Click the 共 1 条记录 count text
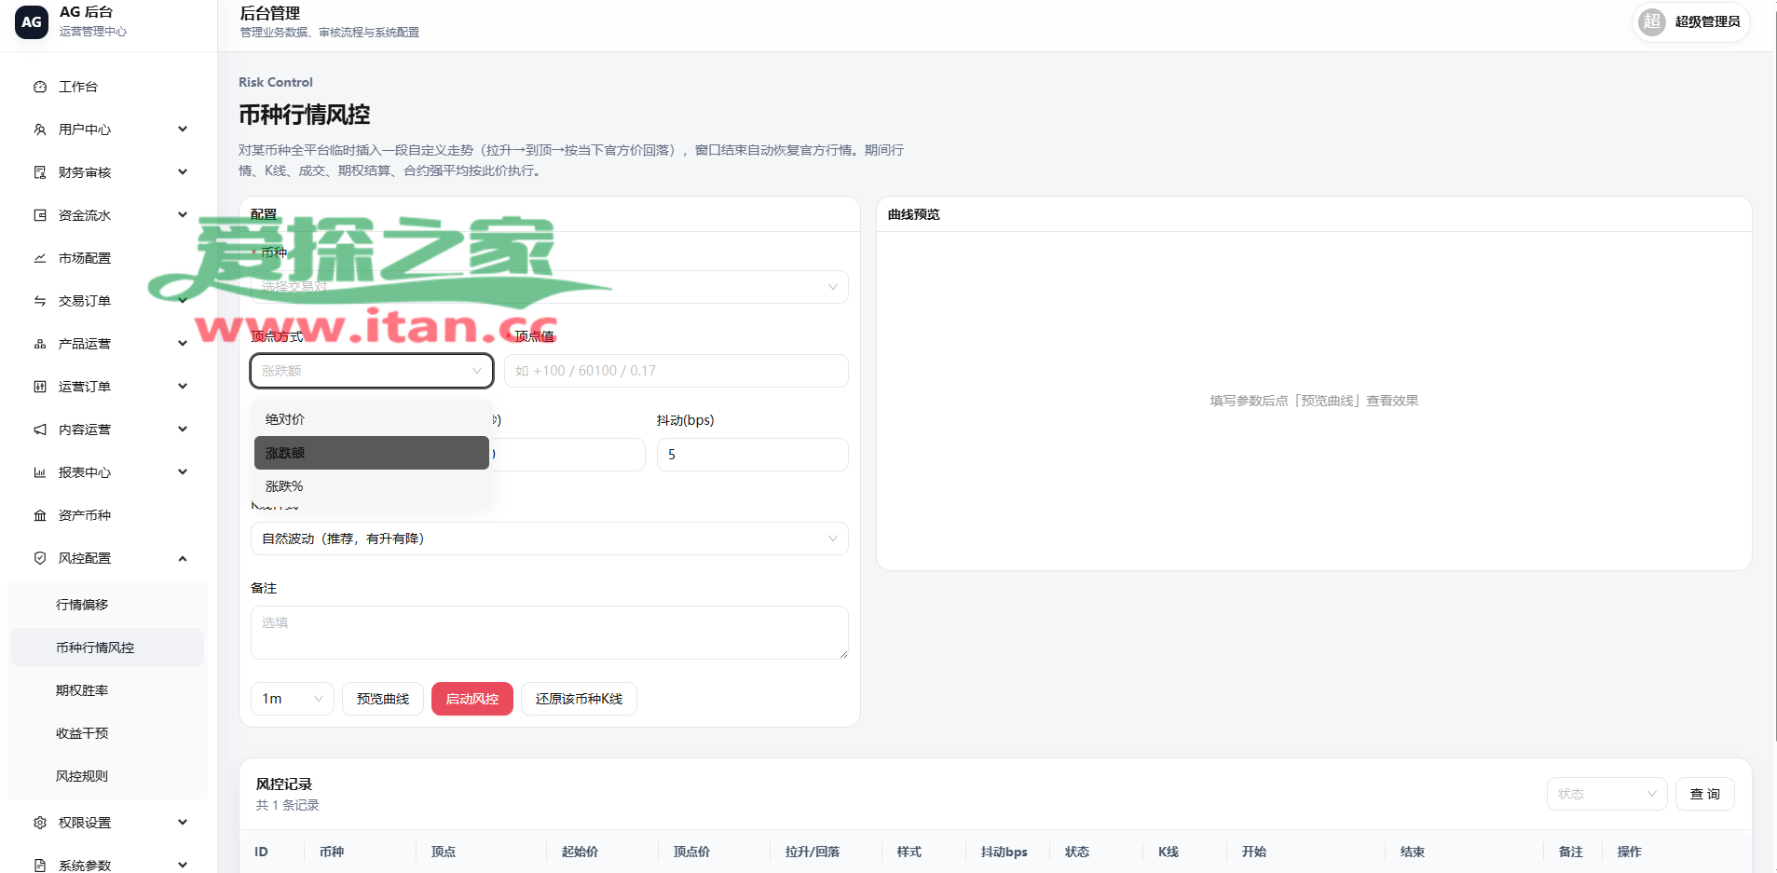Viewport: 1777px width, 873px height. coord(288,805)
